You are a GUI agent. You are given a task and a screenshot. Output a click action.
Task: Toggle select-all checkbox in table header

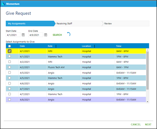tap(10, 46)
